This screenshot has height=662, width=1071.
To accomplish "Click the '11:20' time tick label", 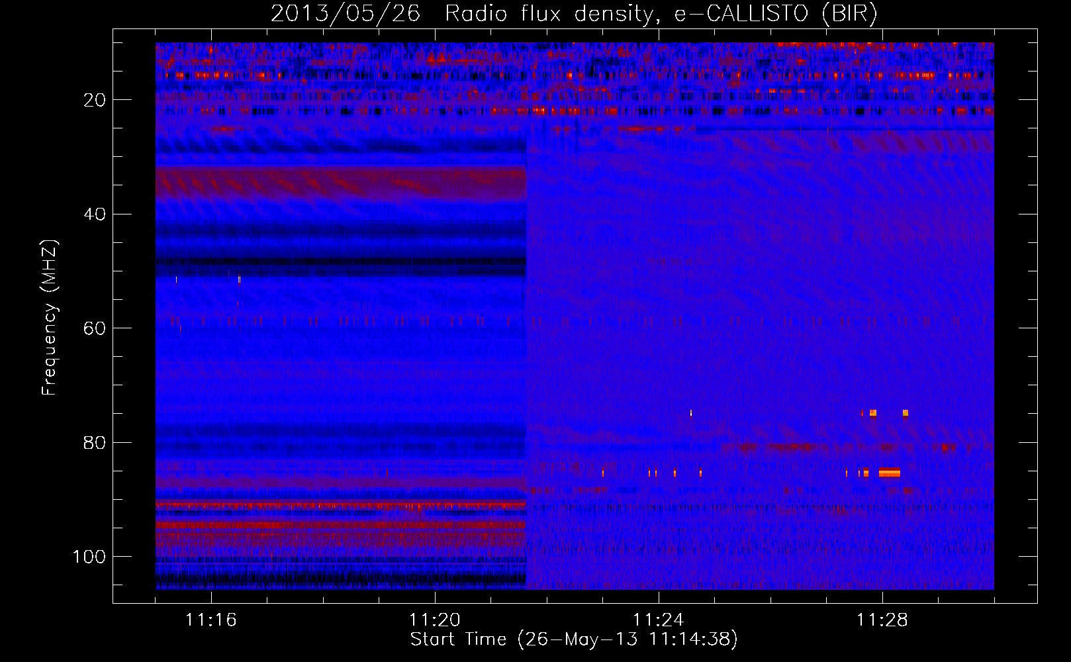I will [x=435, y=620].
